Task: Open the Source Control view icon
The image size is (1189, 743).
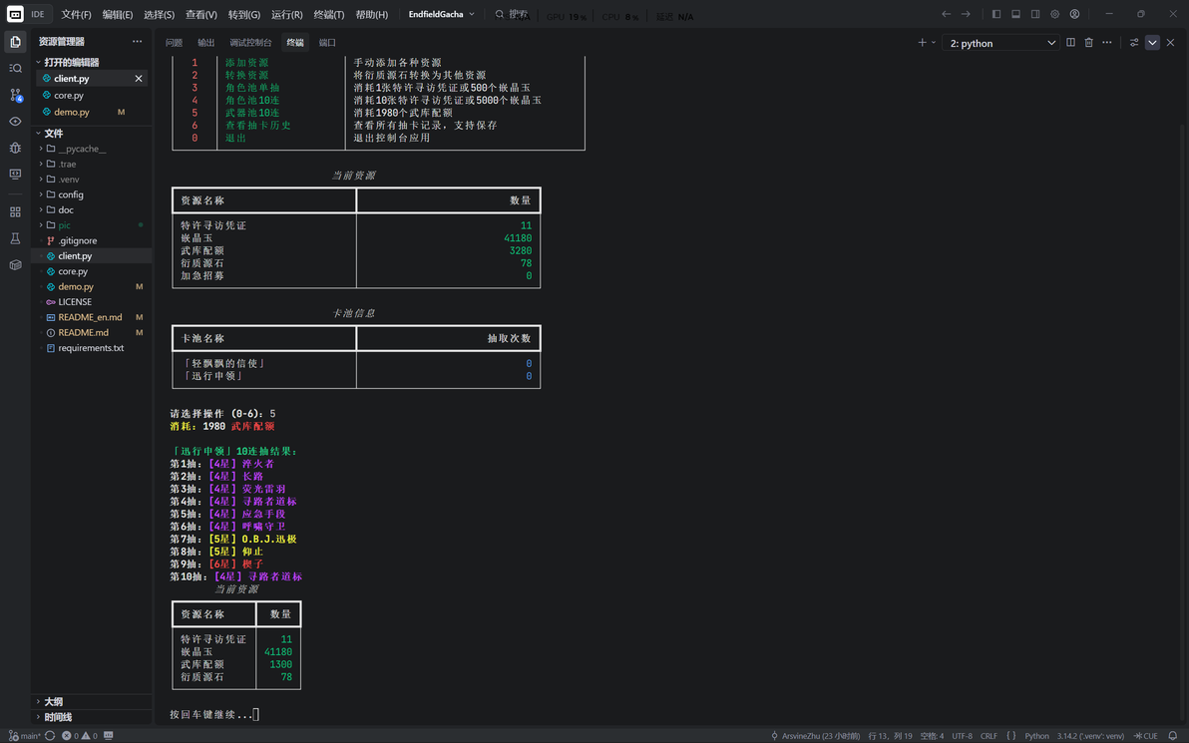Action: pos(15,95)
